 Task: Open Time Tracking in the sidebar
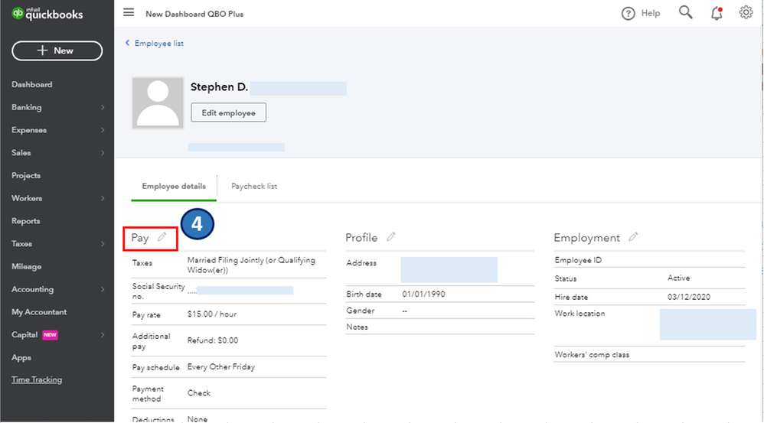37,379
